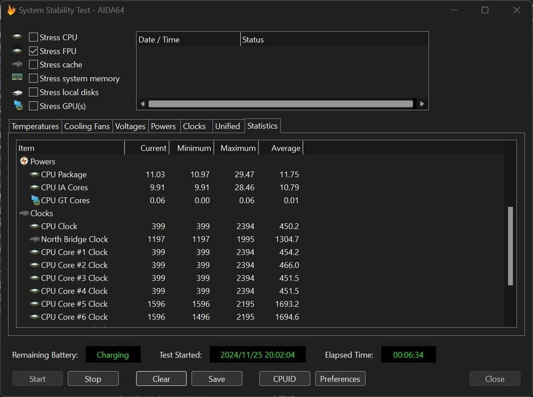Click the log's right scroll arrow
Viewport: 533px width, 397px height.
pos(422,104)
